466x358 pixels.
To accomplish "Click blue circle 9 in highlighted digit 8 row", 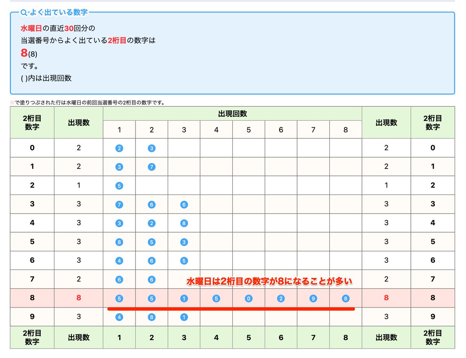I will 313,299.
